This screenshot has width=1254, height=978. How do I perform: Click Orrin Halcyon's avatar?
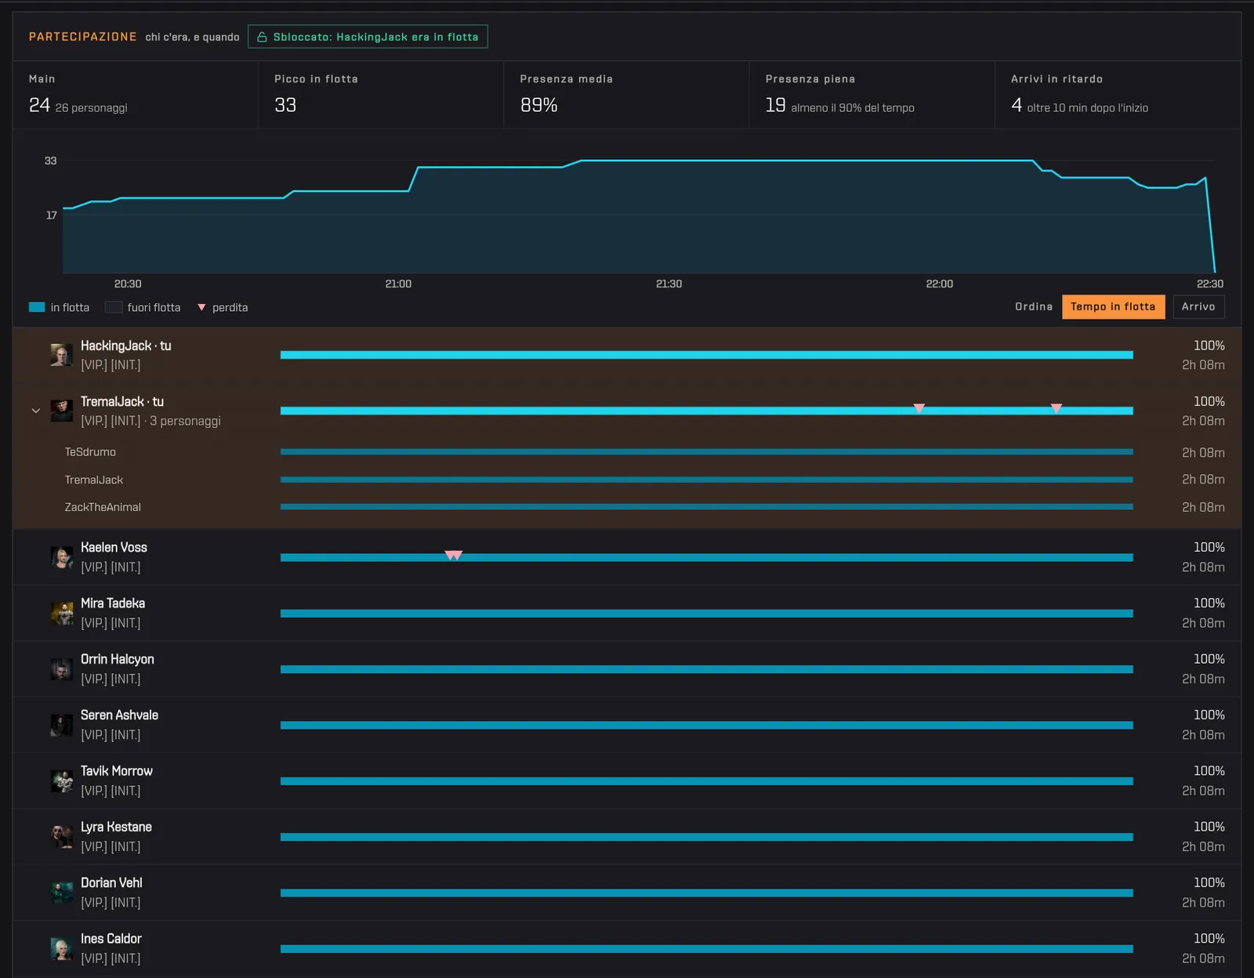(62, 669)
